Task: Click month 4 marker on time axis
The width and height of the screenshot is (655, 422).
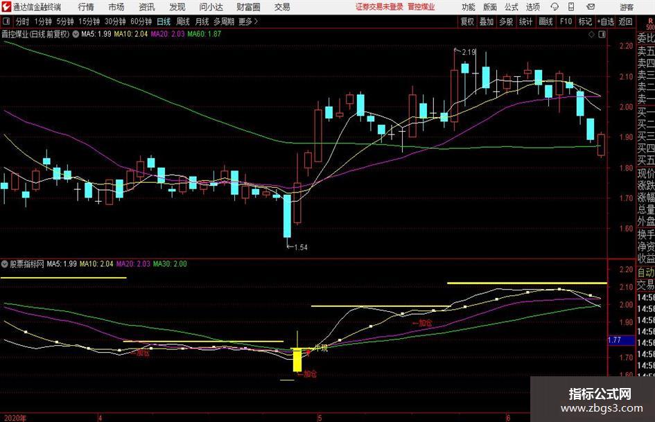Action: (x=101, y=418)
